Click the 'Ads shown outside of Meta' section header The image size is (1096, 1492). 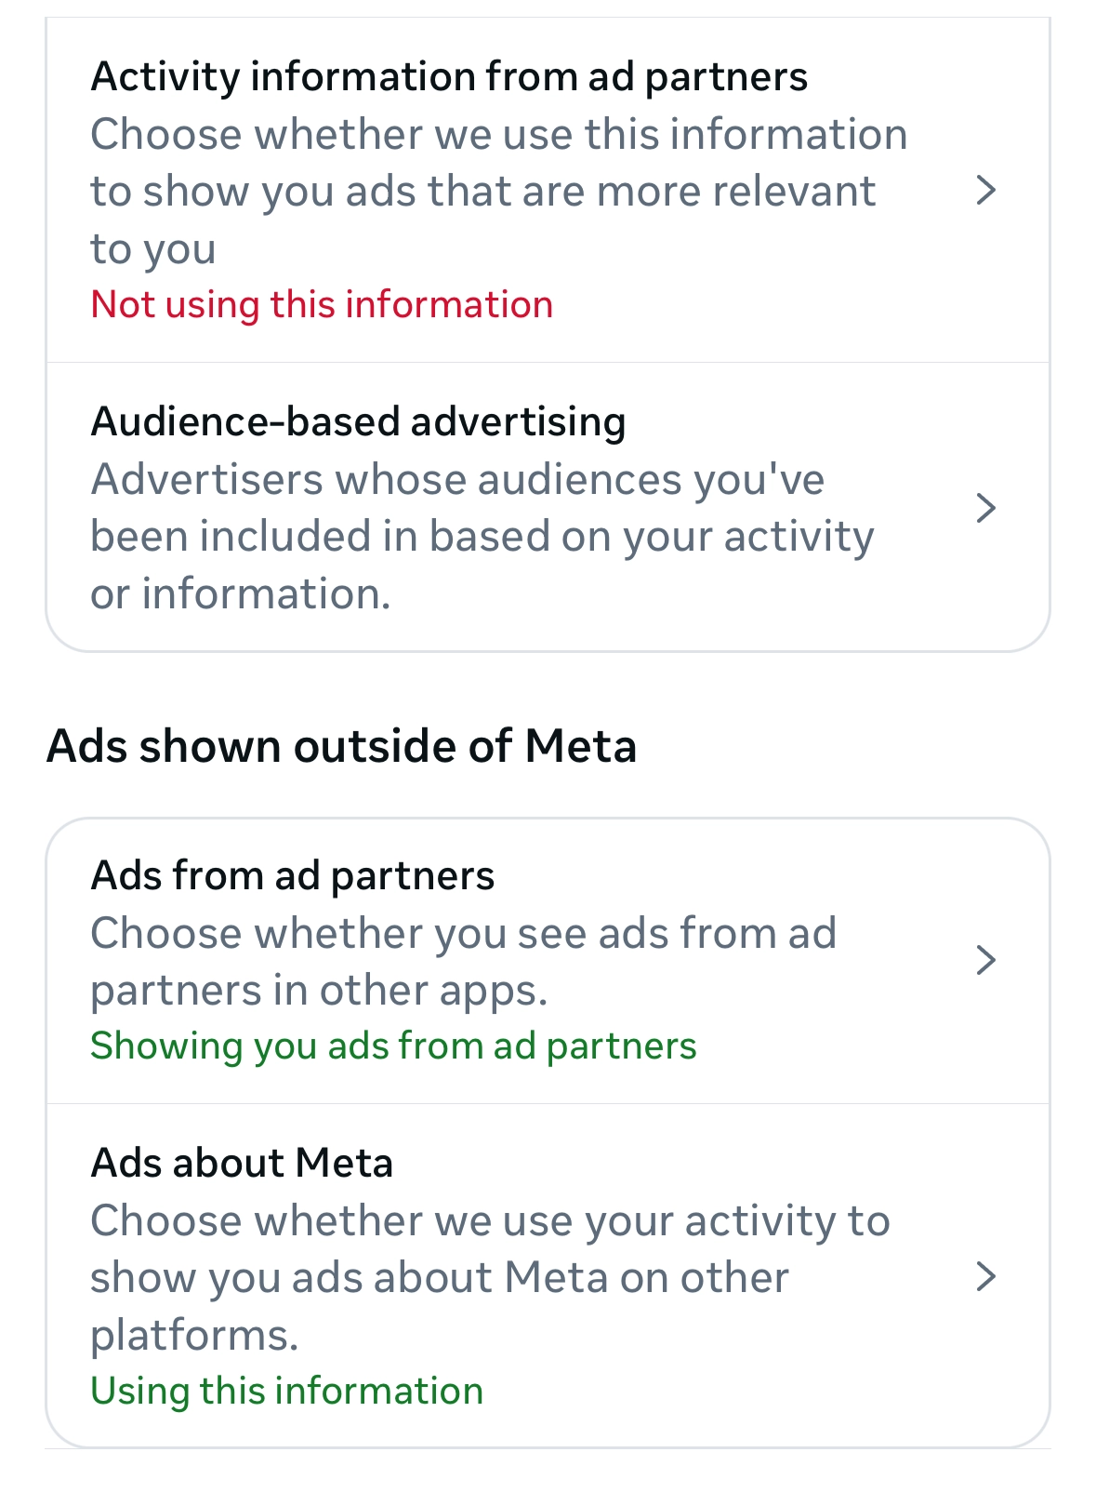(341, 746)
